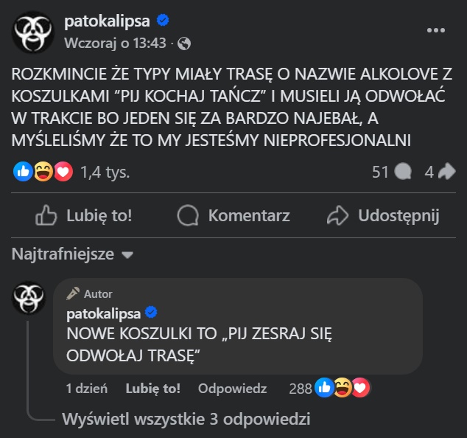Open the post options three-dots menu
The image size is (467, 438).
436,30
